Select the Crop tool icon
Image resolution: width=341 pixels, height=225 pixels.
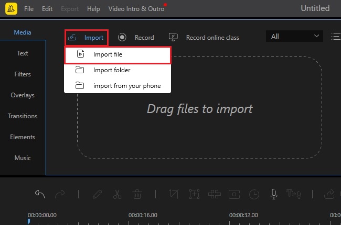pos(174,194)
